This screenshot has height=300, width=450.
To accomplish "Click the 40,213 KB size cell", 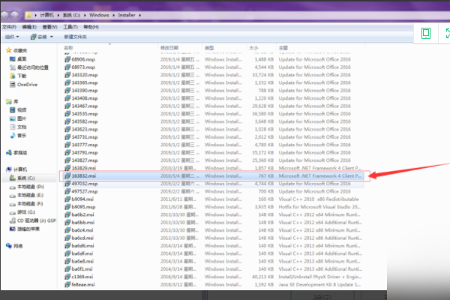I will pyautogui.click(x=262, y=277).
